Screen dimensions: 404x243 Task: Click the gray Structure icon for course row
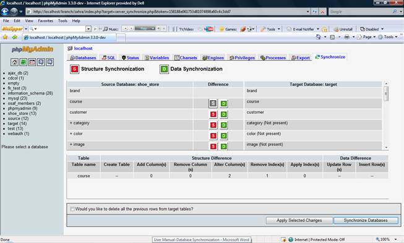[213, 103]
